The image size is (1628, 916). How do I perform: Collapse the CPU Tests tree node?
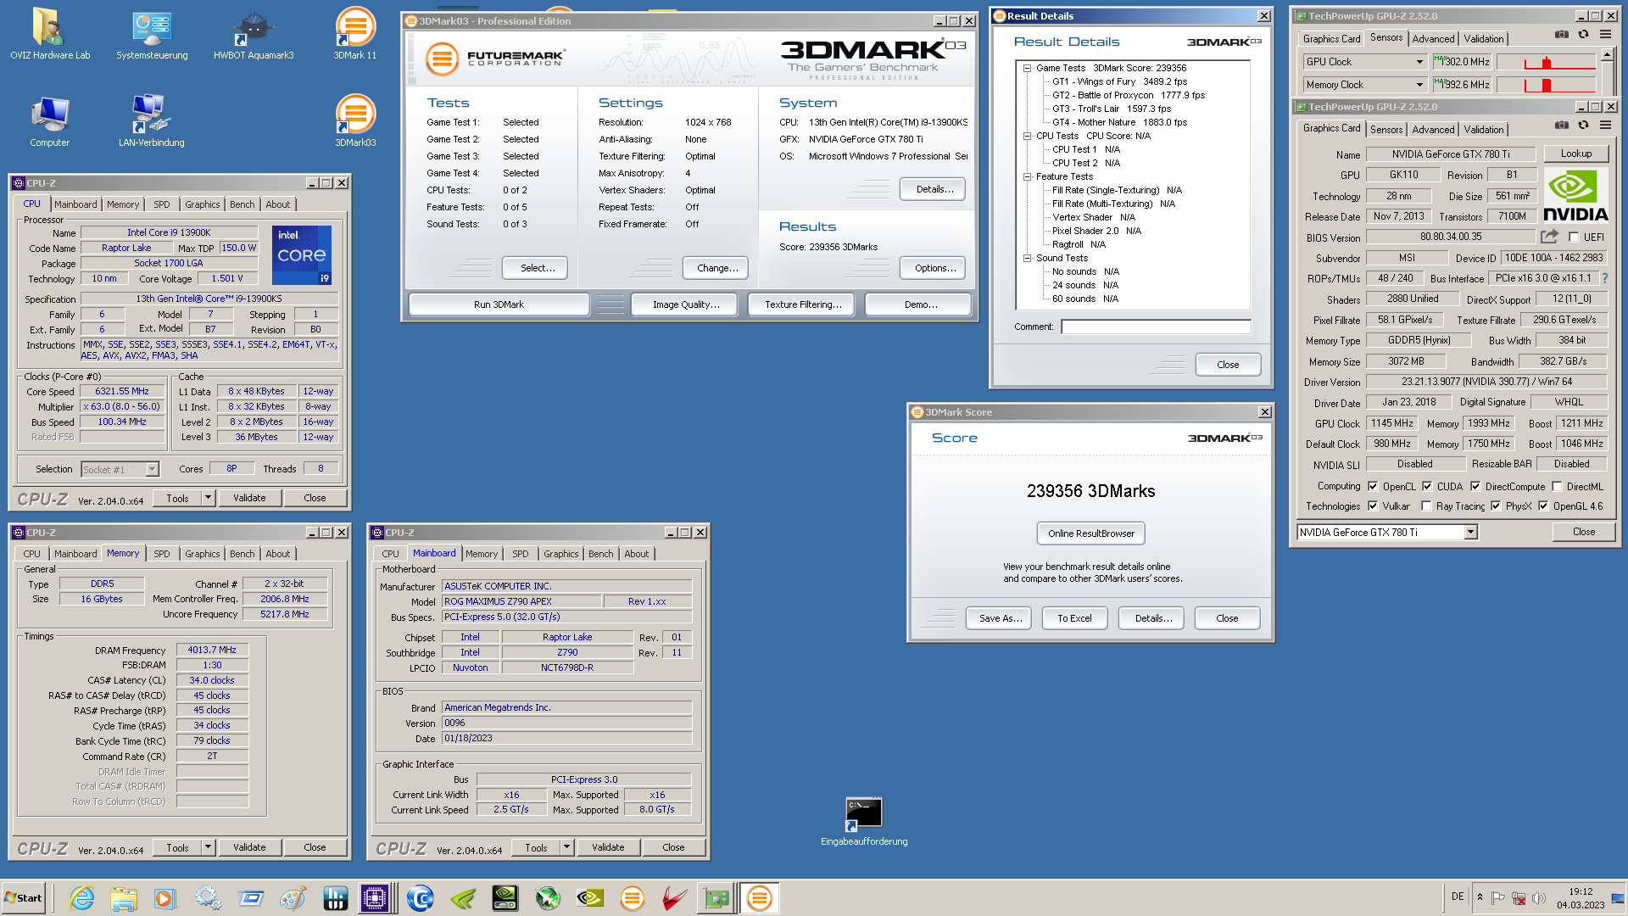pyautogui.click(x=1027, y=136)
